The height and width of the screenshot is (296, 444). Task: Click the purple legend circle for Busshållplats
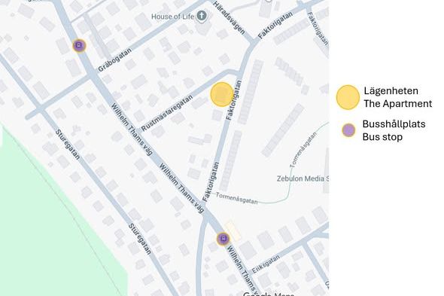click(x=348, y=130)
